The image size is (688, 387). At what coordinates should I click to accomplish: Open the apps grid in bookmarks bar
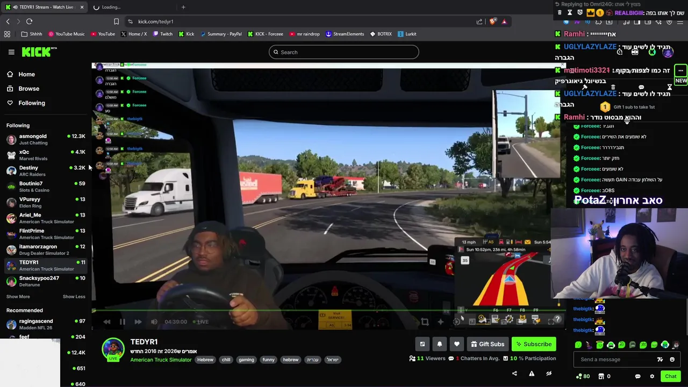tap(7, 34)
